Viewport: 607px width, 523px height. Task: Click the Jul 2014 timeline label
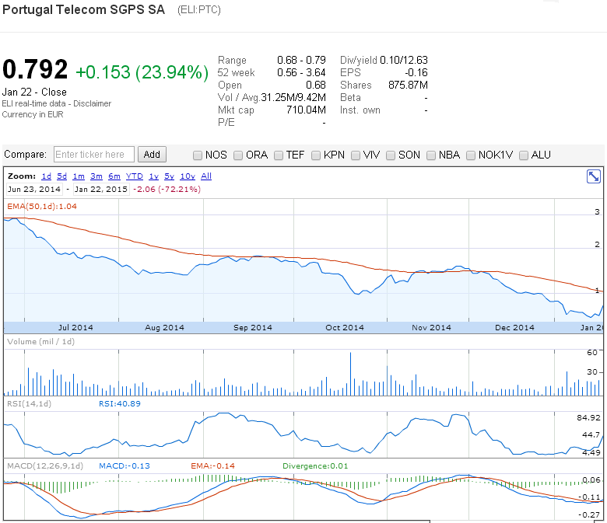tap(75, 328)
